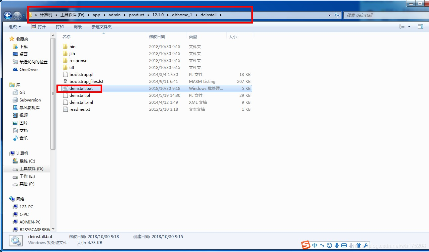This screenshot has width=429, height=252.
Task: Open 下载 in the navigation pane
Action: pos(23,46)
